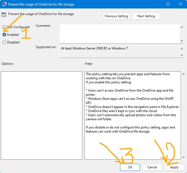Click the 'Comment:' label
Image resolution: width=187 pixels, height=173 pixels.
43,26
